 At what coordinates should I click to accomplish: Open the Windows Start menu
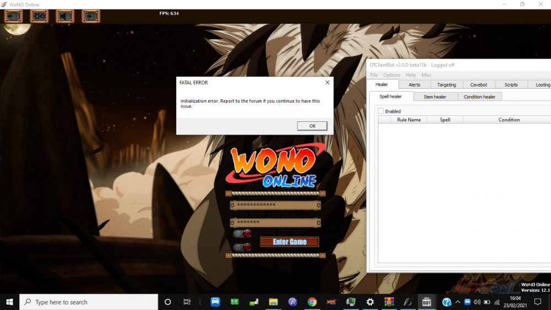click(x=9, y=302)
